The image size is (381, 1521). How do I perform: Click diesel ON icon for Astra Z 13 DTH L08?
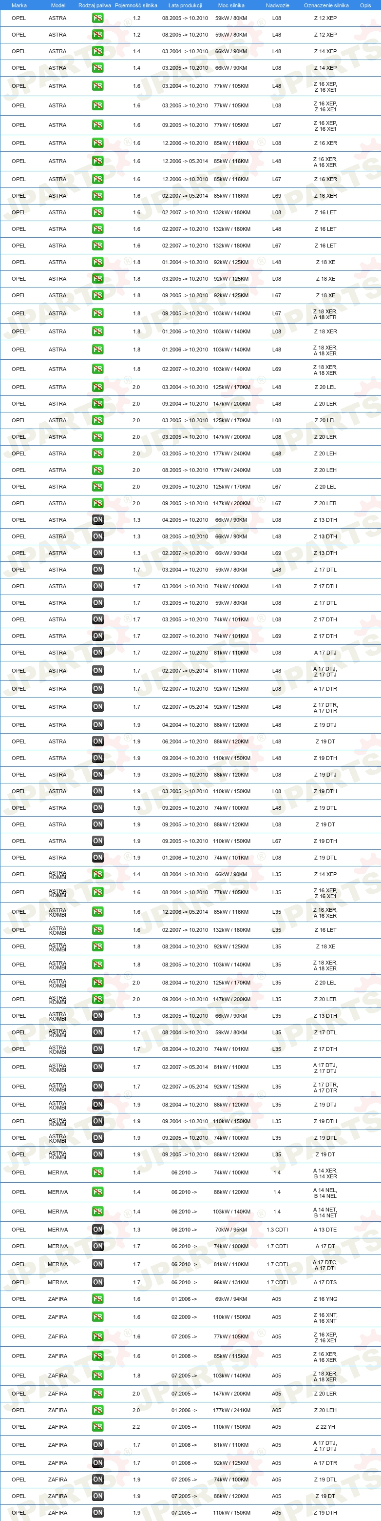(x=97, y=519)
